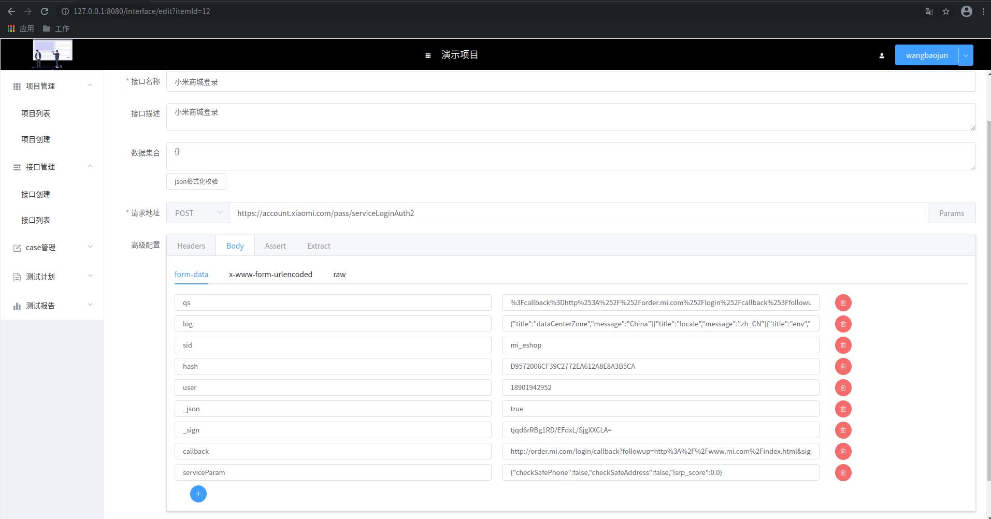
Task: Click the user avatar icon
Action: pos(882,55)
